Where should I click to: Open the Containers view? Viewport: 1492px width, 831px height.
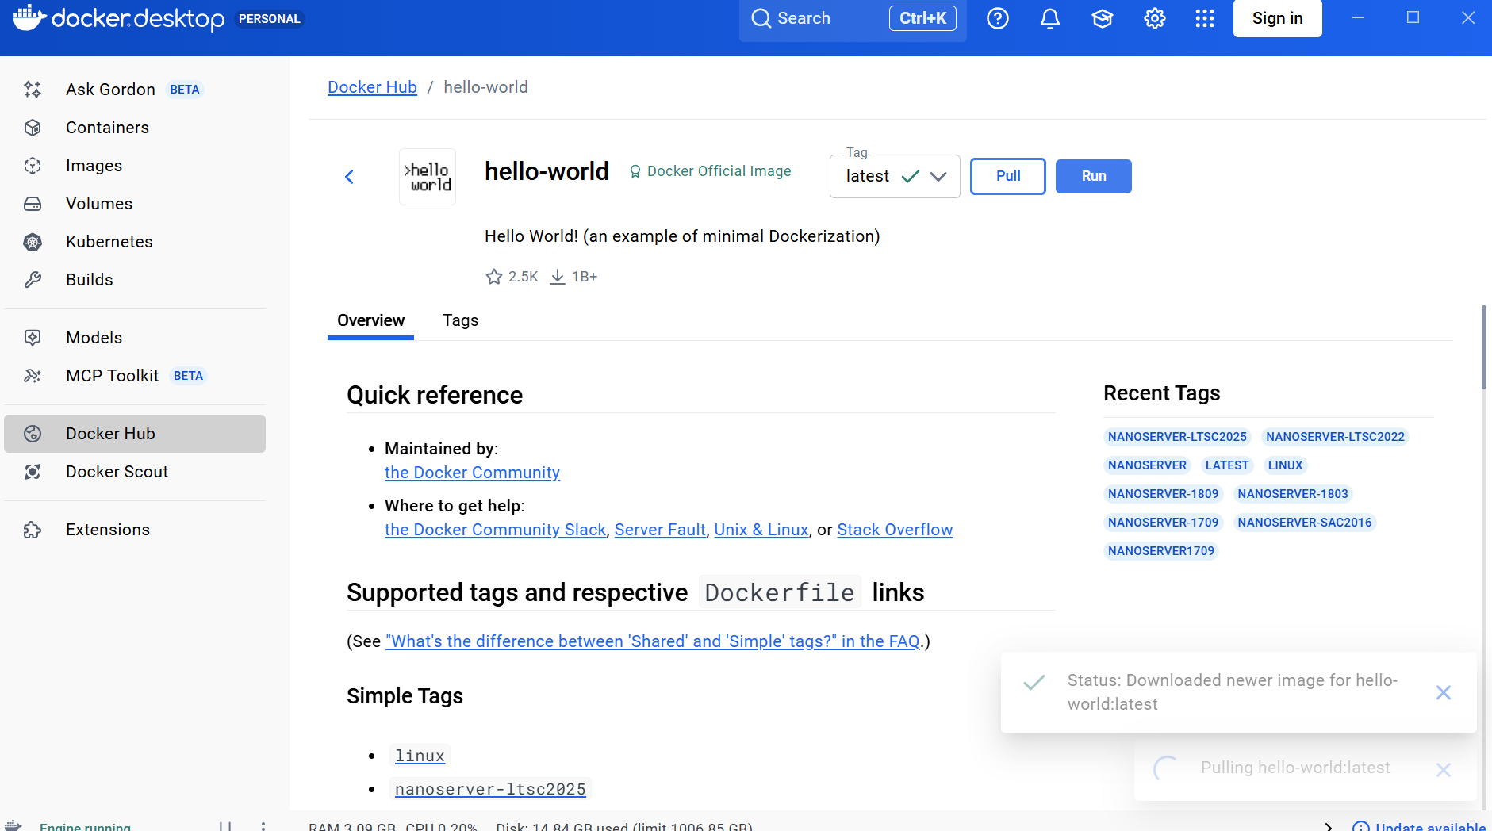point(107,128)
